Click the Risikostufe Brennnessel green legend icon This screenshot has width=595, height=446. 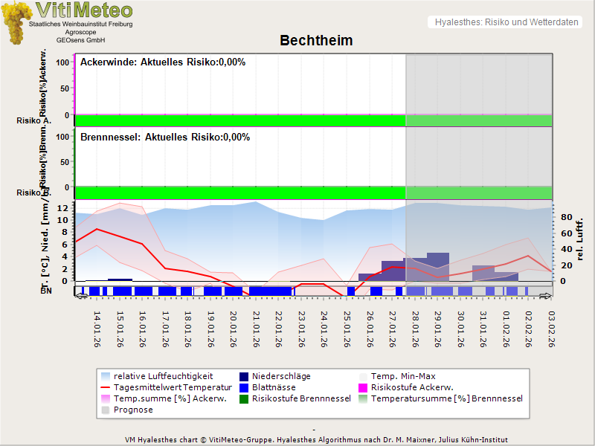click(x=245, y=398)
